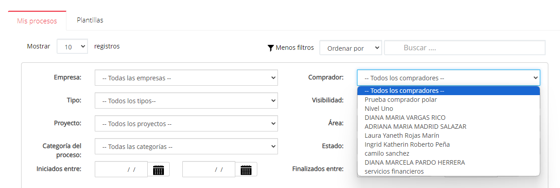
Task: Click the Menos filtros funnel icon
Action: 270,48
